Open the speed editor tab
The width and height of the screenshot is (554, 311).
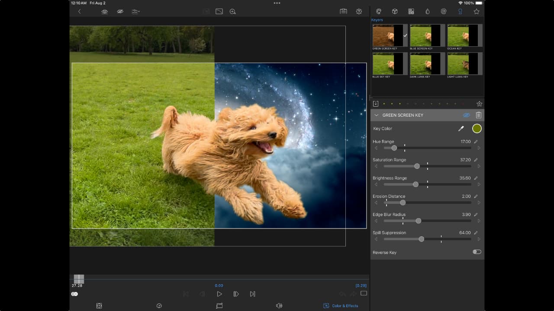tap(159, 306)
